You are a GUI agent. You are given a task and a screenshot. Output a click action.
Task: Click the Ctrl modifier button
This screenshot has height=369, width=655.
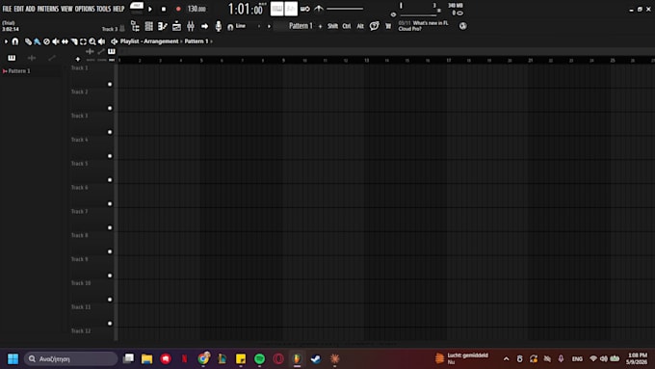[347, 26]
